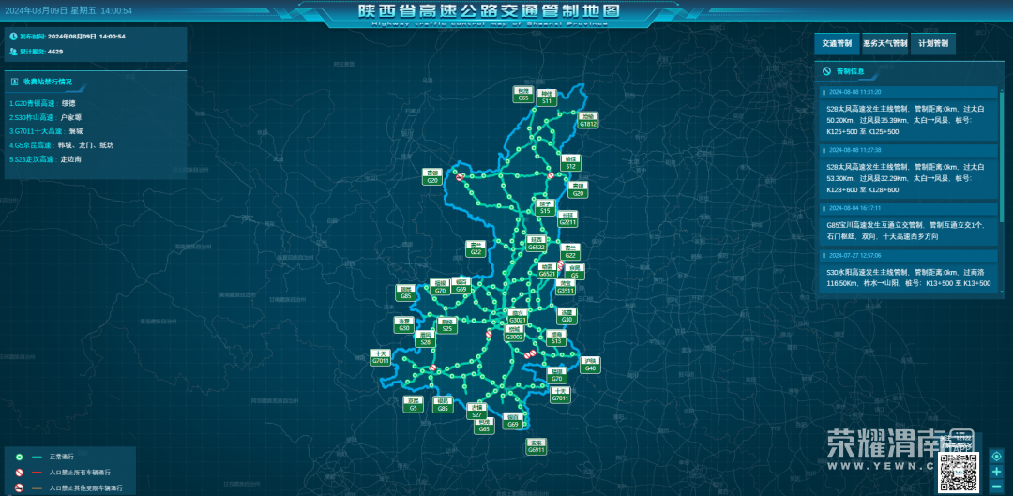The image size is (1013, 496).
Task: Select the G40 highway shield marker
Action: tap(590, 366)
